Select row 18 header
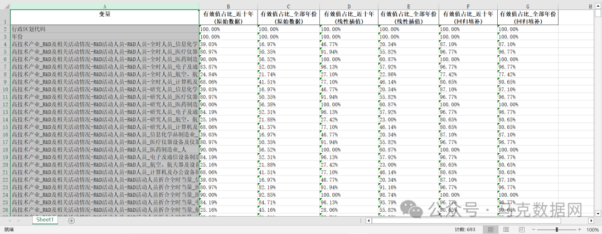This screenshot has width=602, height=234. click(5, 150)
